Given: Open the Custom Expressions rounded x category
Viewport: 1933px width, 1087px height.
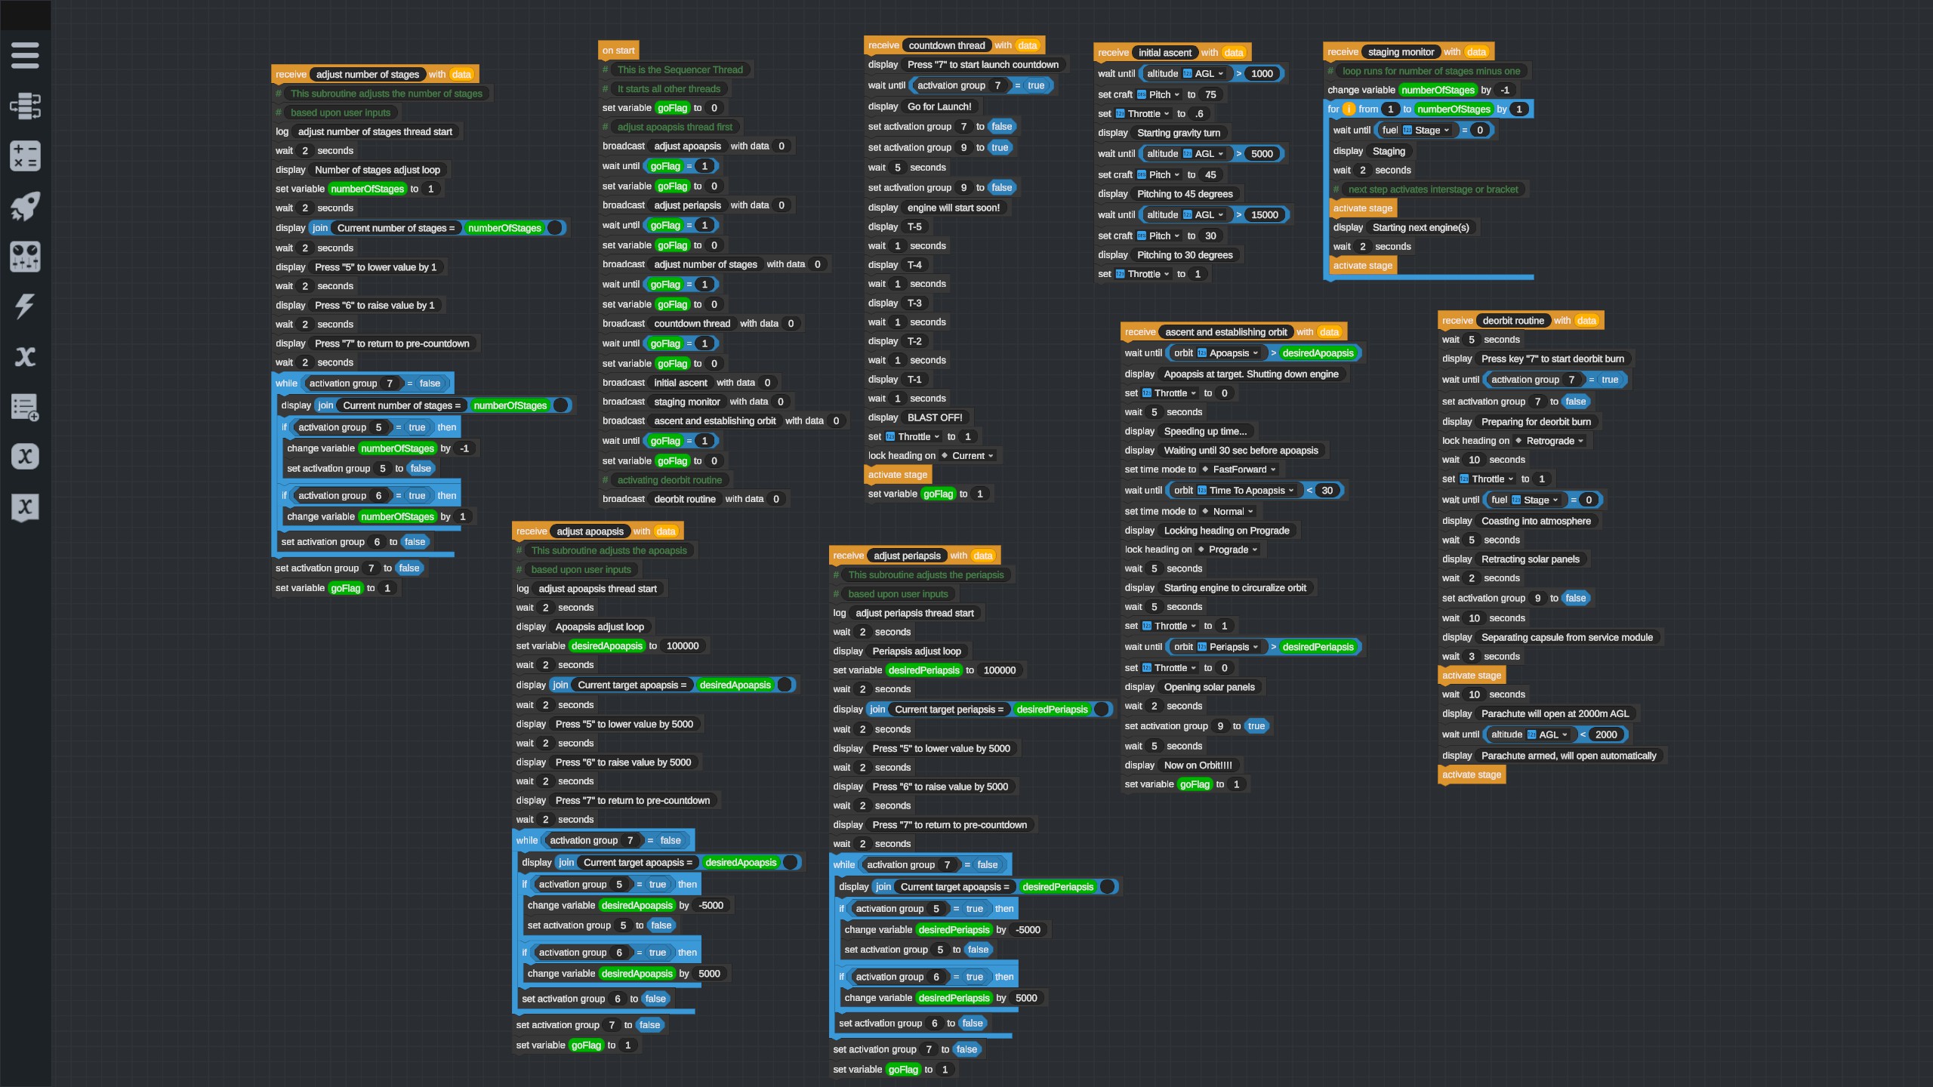Looking at the screenshot, I should (x=25, y=457).
